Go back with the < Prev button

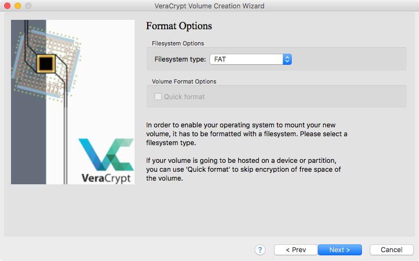(296, 250)
